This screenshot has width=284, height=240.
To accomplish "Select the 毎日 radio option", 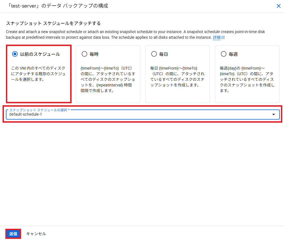I will click(x=154, y=54).
